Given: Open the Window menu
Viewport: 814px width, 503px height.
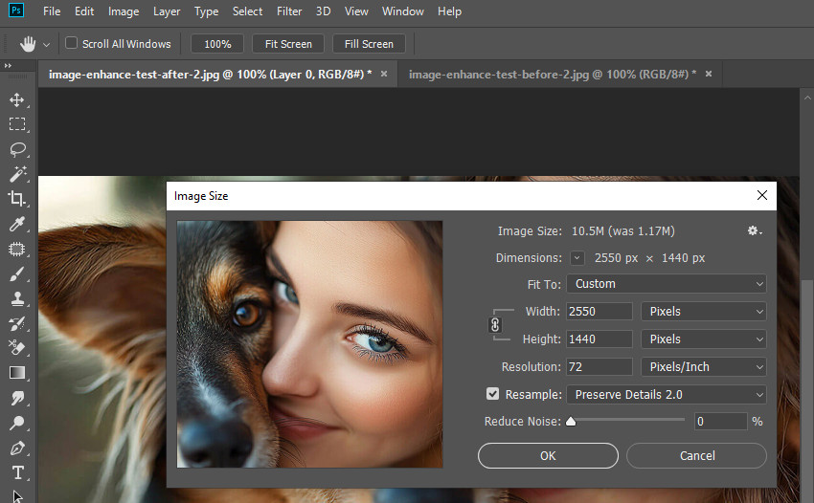Looking at the screenshot, I should 403,11.
